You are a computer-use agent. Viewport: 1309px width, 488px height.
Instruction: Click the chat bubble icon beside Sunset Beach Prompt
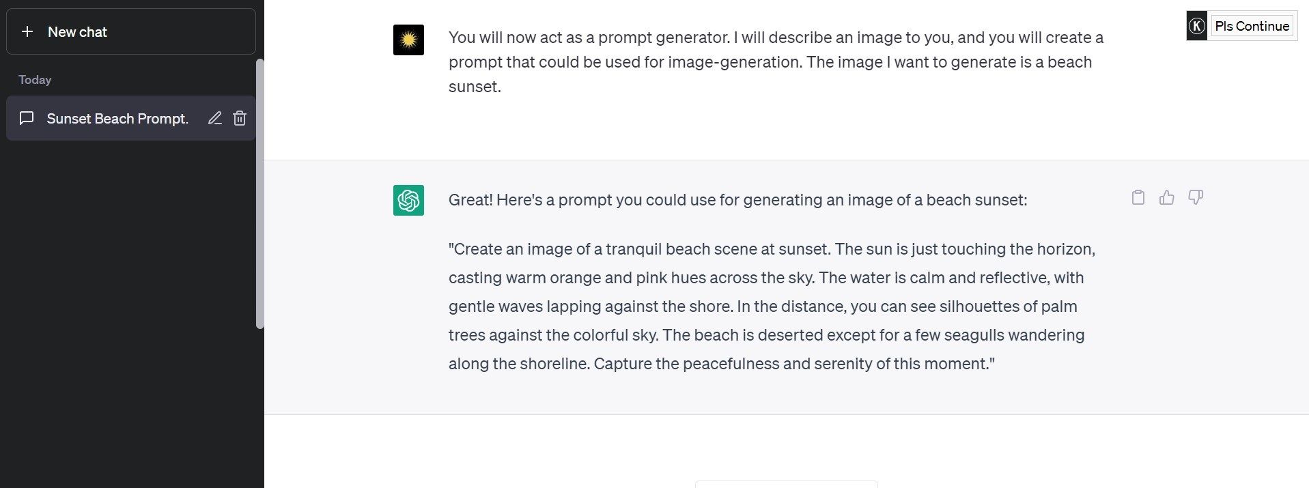(27, 118)
